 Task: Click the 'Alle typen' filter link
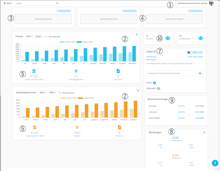tap(151, 60)
